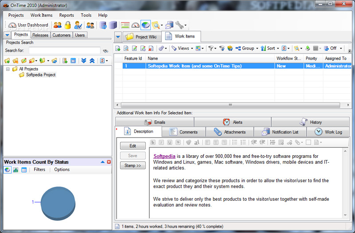Click the edit project folder pencil icon
Viewport: 355px width, 233px height.
(24, 61)
